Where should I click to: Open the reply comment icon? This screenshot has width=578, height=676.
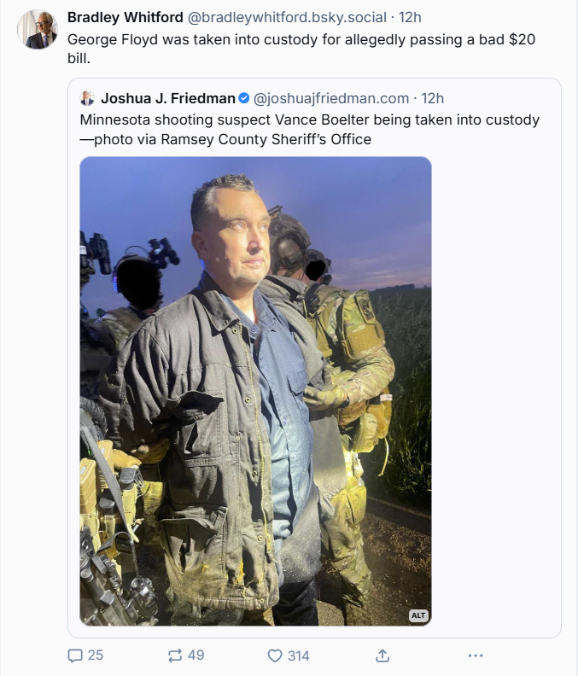point(75,656)
